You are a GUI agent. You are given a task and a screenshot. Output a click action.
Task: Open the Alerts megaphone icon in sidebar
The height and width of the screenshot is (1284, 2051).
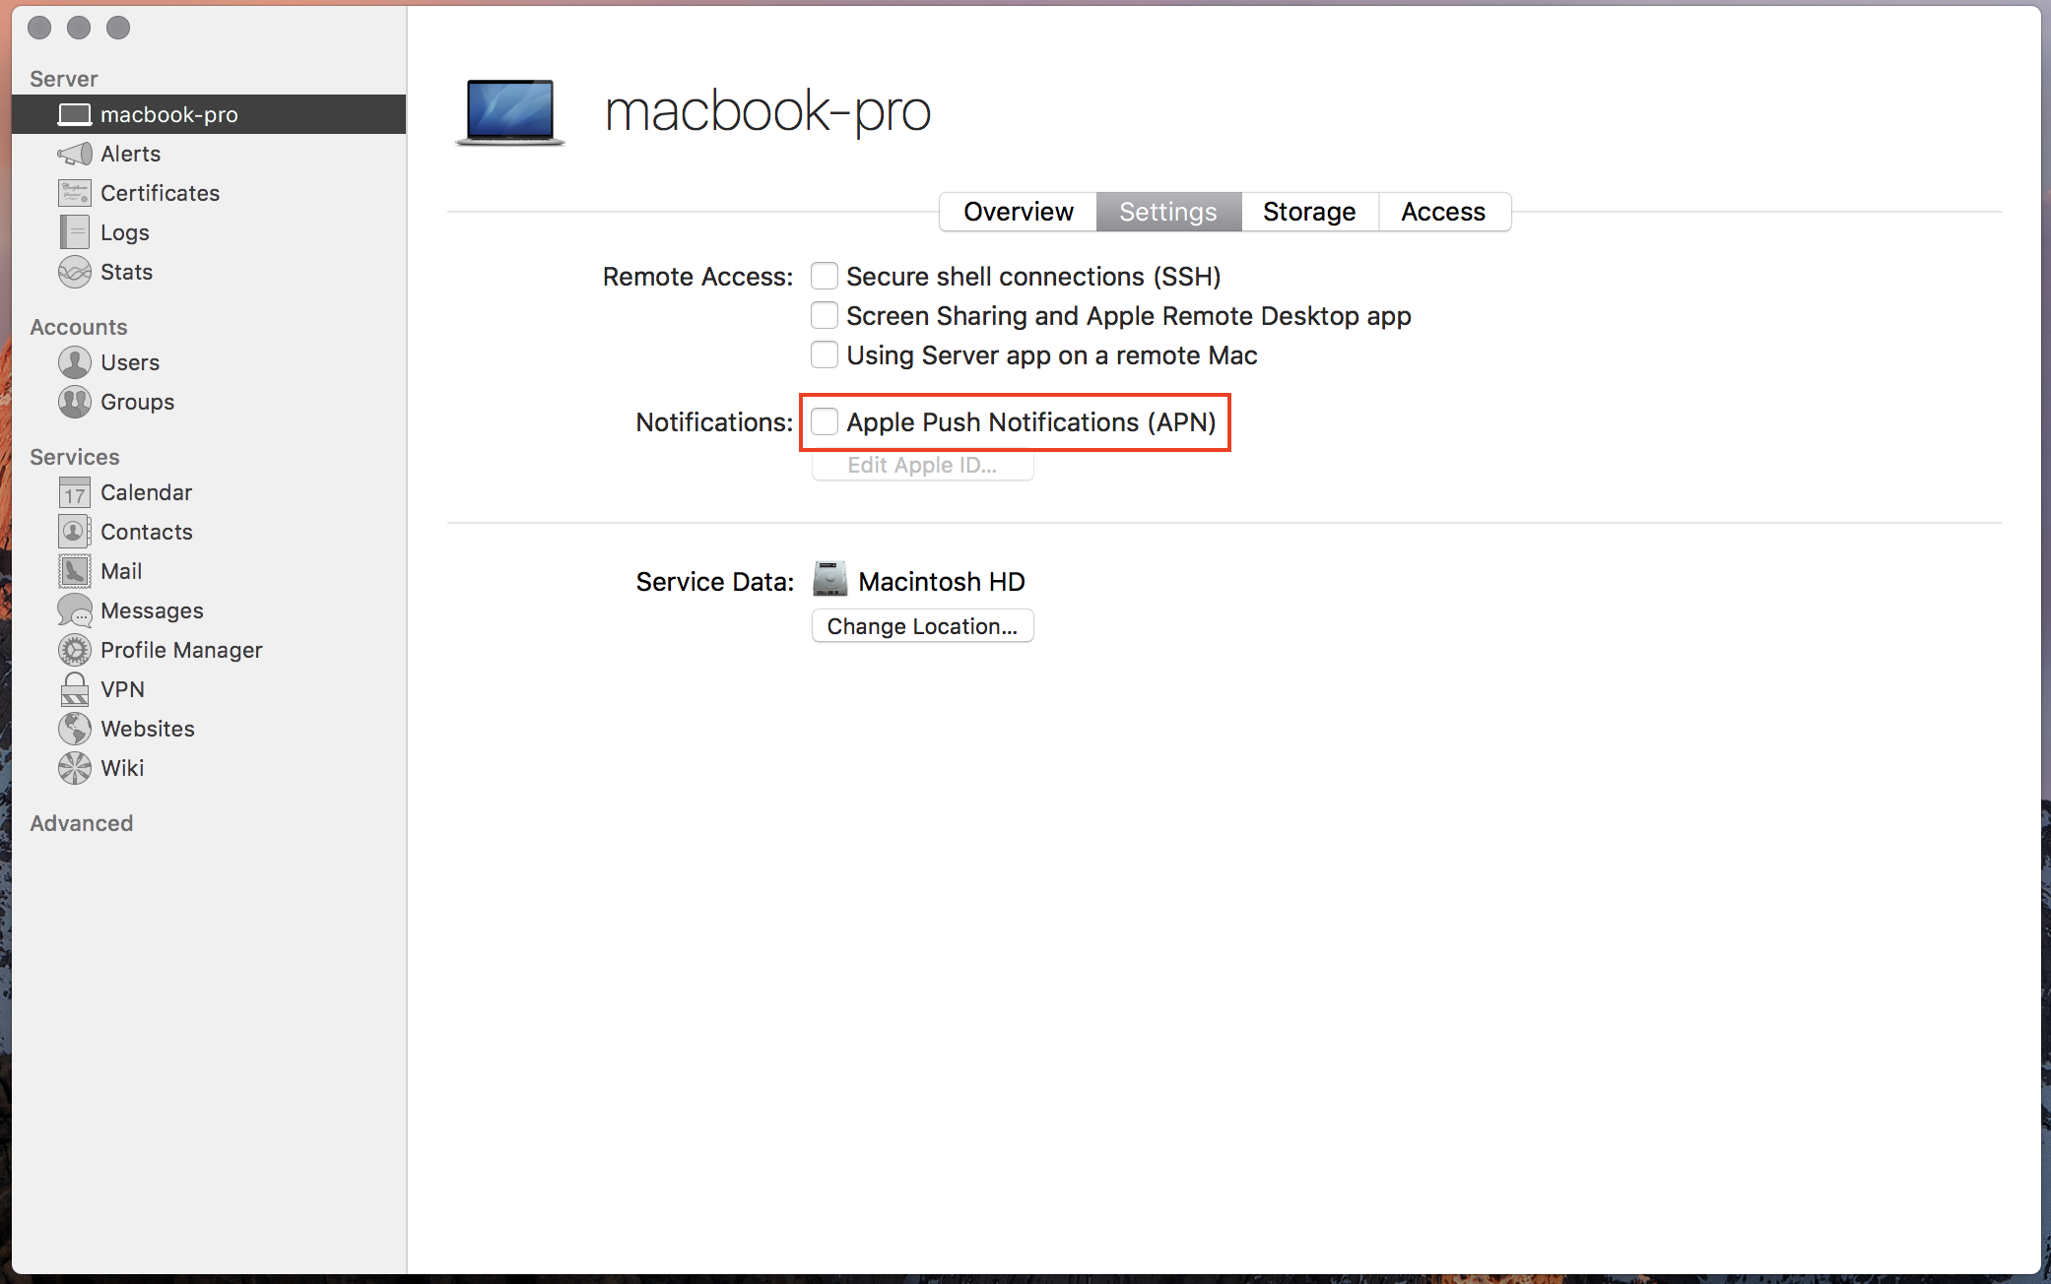(x=75, y=154)
